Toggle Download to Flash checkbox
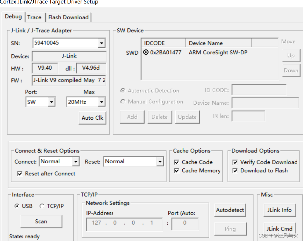The image size is (303, 241). (235, 171)
